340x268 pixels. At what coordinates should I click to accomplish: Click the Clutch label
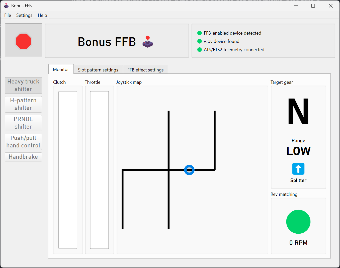59,82
